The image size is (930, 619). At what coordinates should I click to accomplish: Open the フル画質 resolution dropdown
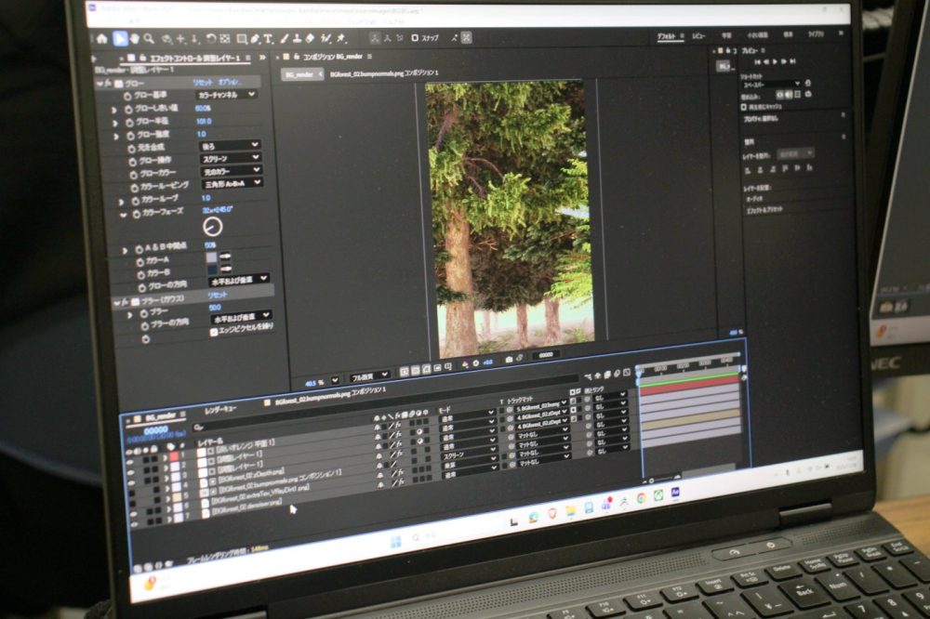[x=369, y=376]
